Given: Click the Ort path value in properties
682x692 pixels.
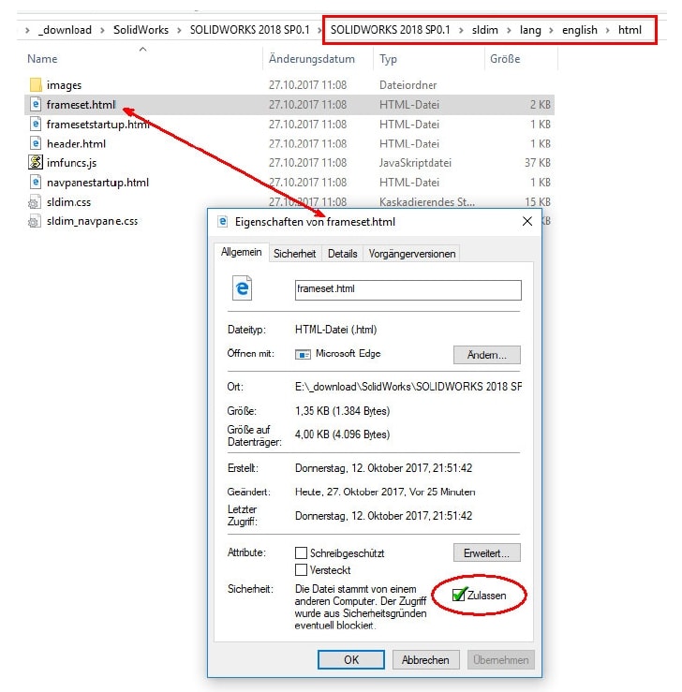Looking at the screenshot, I should [x=408, y=387].
